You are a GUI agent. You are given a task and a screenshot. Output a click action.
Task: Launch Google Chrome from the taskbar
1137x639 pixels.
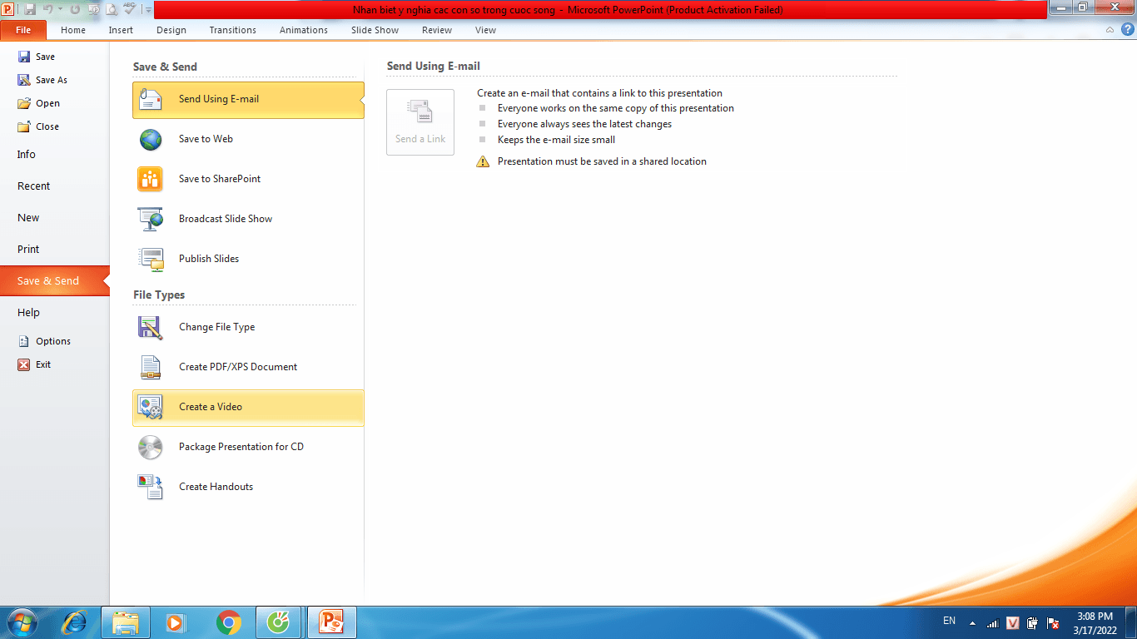[229, 622]
